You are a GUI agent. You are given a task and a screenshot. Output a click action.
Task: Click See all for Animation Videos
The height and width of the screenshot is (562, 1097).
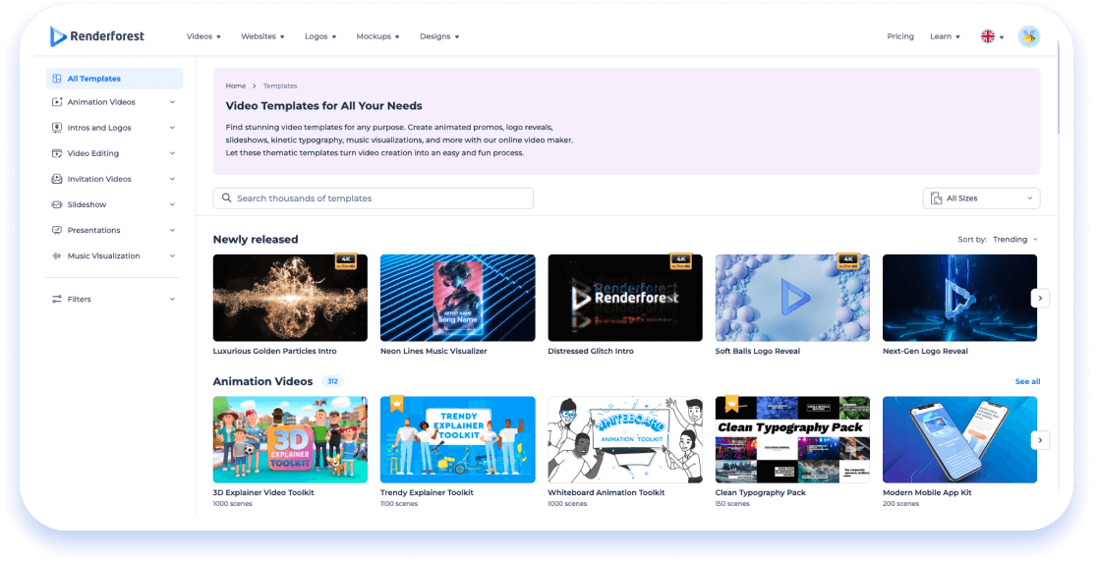coord(1027,381)
